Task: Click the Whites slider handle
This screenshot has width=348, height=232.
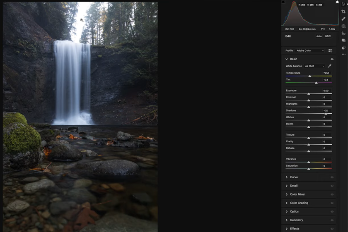Action: [309, 120]
